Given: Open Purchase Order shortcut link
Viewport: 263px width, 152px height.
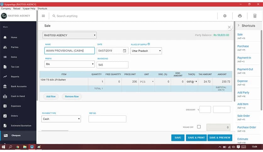Looking at the screenshot, I should (x=247, y=128).
